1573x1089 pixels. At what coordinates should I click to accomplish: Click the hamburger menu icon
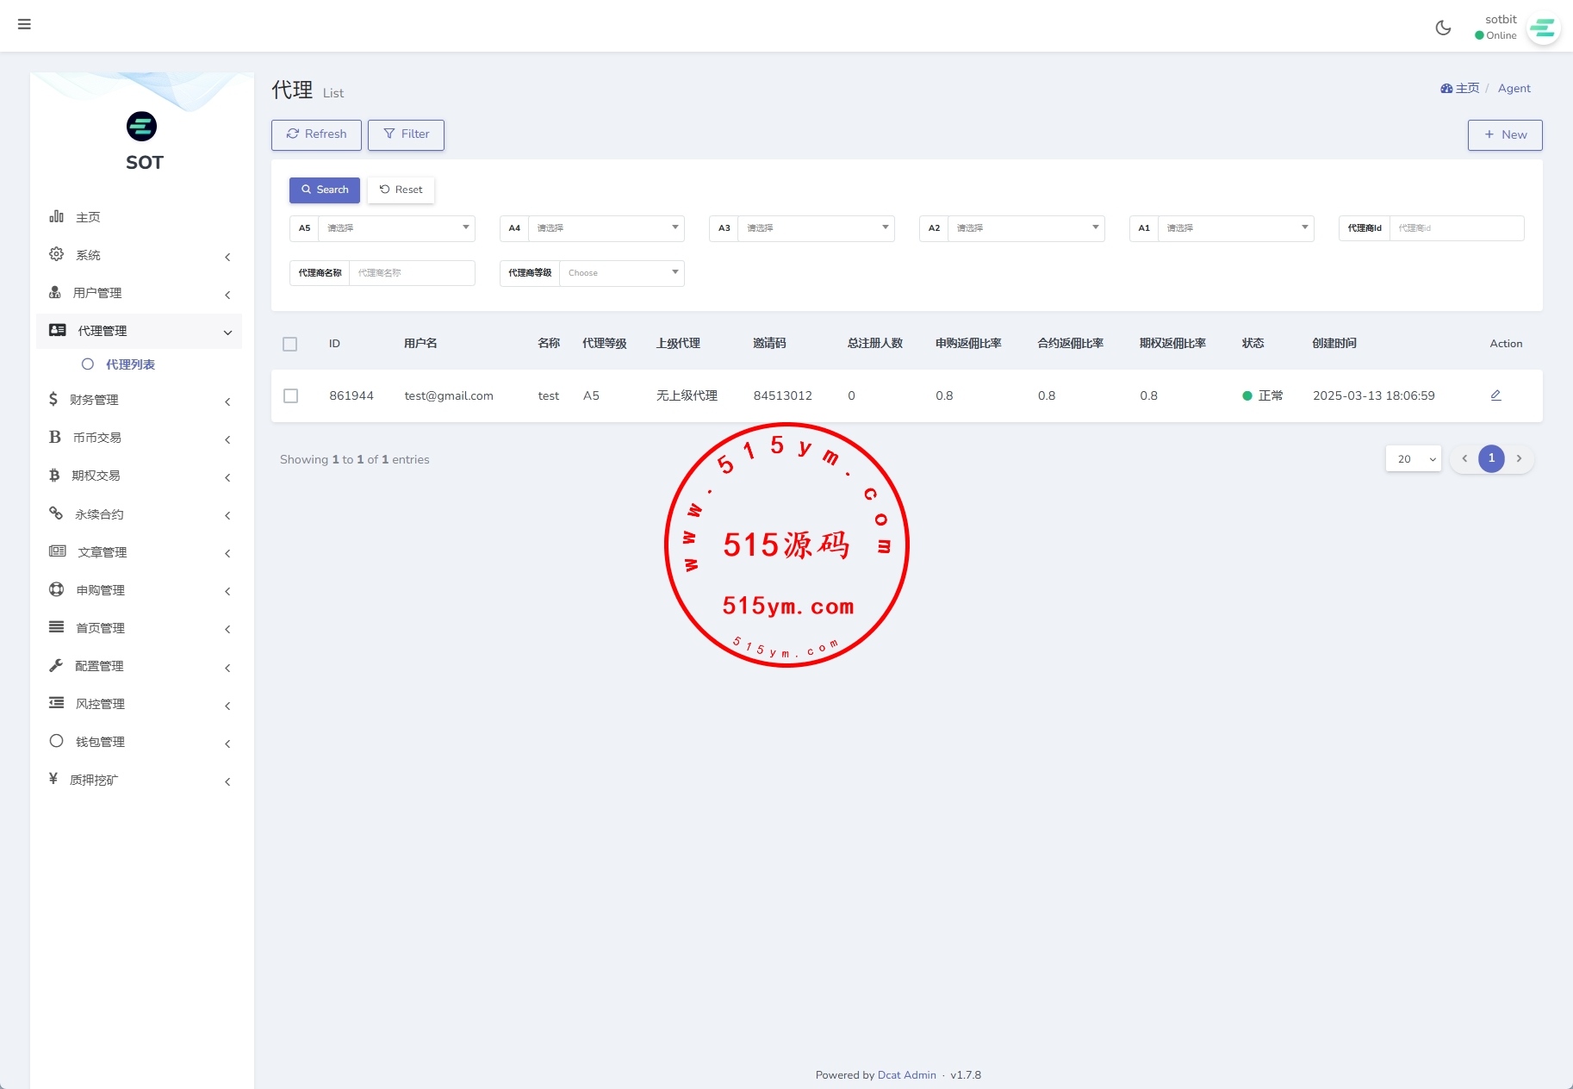pos(24,24)
